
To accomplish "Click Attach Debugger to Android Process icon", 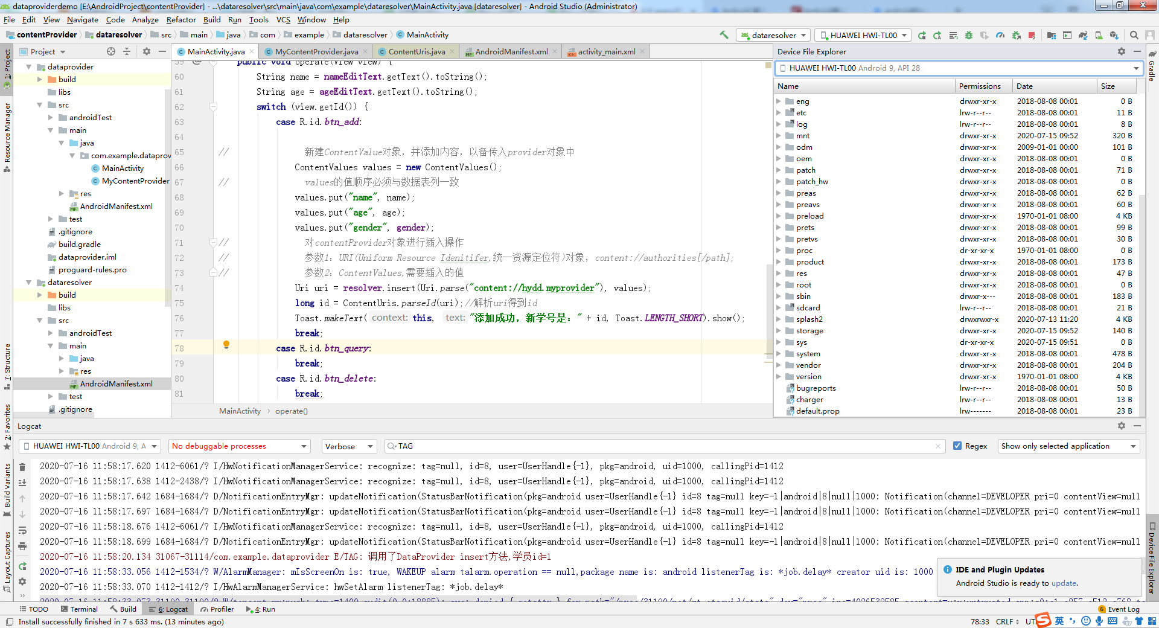I will click(x=1016, y=35).
